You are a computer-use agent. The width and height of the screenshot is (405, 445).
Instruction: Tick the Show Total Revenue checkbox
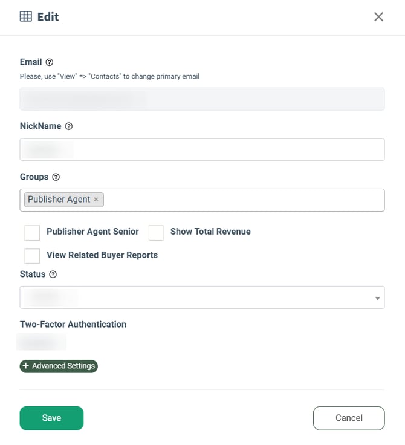pos(156,233)
